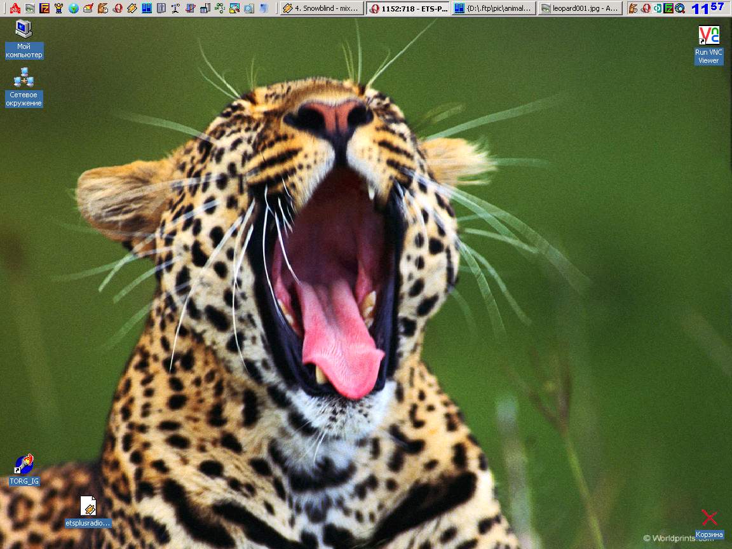Activate the D:\.ftp\pic\animal taskbar button
Image resolution: width=732 pixels, height=549 pixels.
point(494,8)
